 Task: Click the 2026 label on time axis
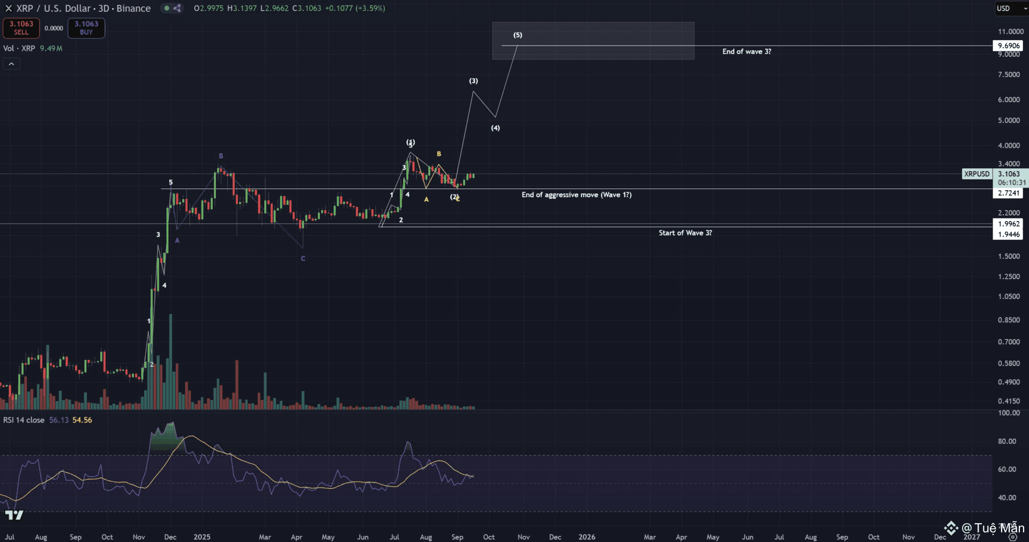click(587, 537)
